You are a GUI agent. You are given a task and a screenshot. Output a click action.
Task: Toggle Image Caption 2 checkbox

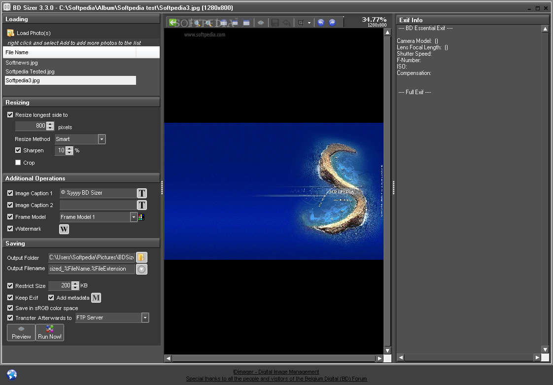pos(10,205)
